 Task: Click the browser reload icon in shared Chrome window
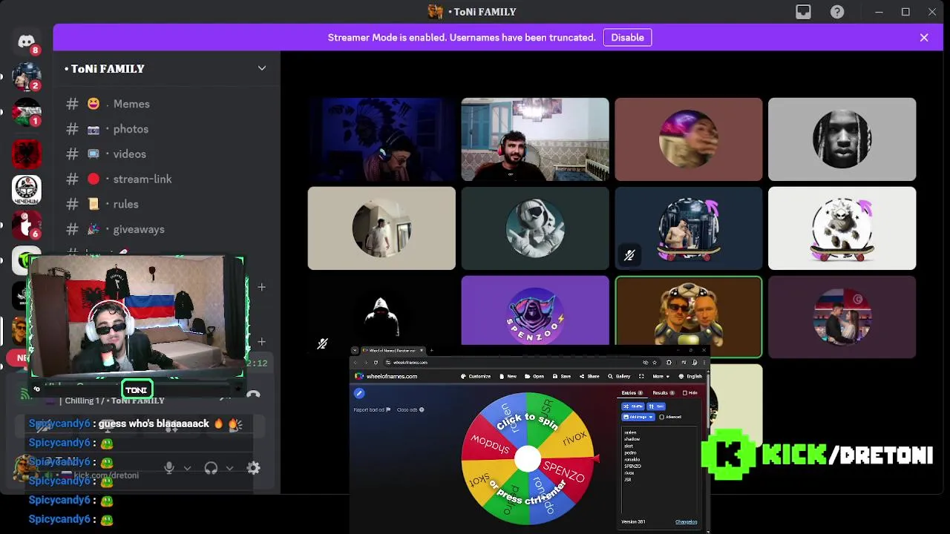click(x=376, y=362)
